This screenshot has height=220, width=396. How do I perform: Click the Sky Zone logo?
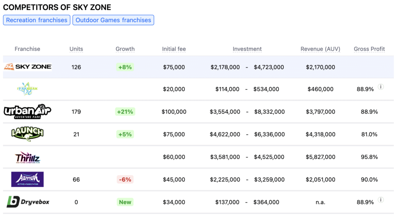pyautogui.click(x=28, y=67)
